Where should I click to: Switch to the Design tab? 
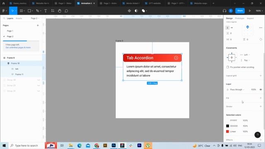click(229, 18)
